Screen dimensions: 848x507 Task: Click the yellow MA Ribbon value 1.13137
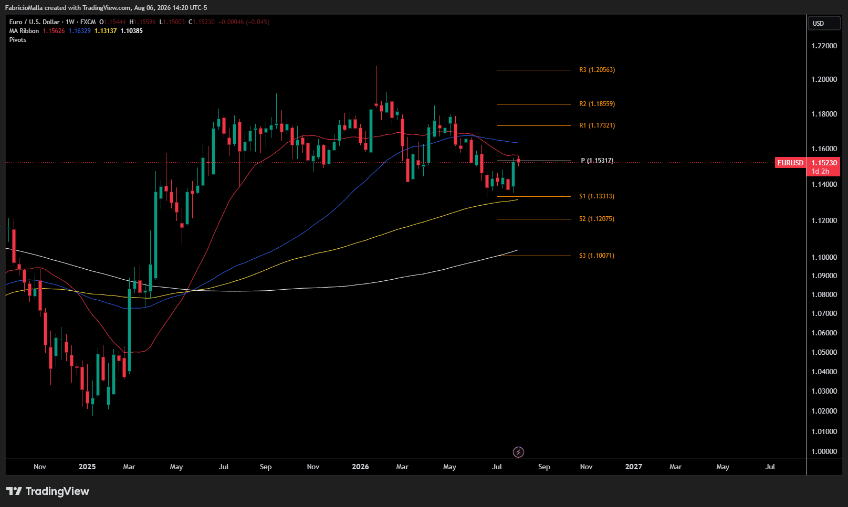coord(106,31)
